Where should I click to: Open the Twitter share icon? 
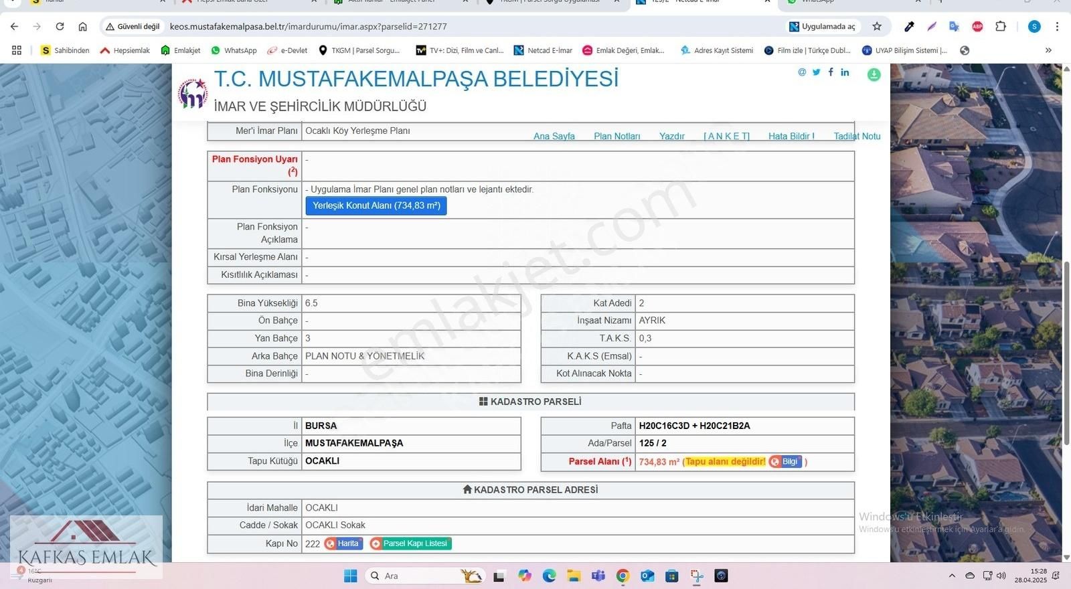816,72
